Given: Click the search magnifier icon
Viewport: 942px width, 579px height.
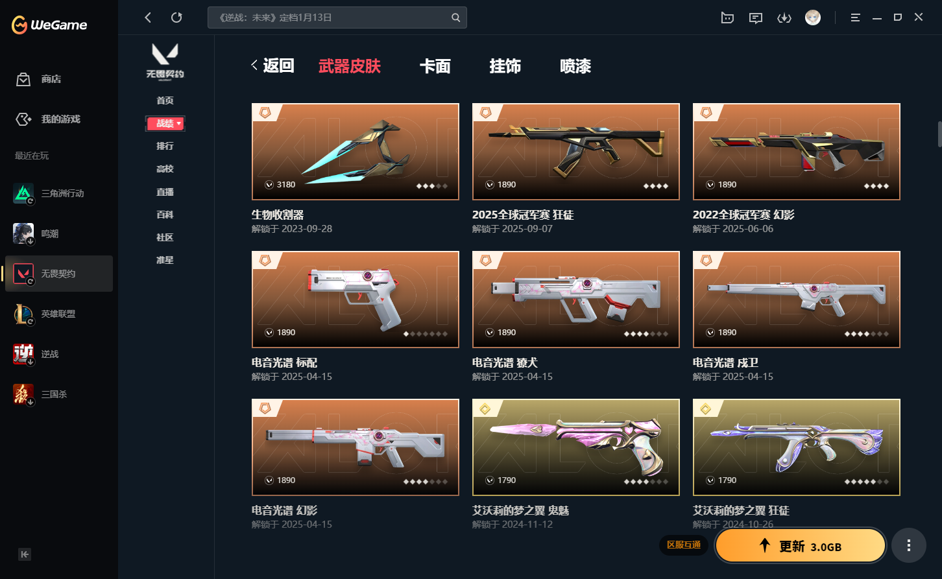Looking at the screenshot, I should click(x=456, y=18).
